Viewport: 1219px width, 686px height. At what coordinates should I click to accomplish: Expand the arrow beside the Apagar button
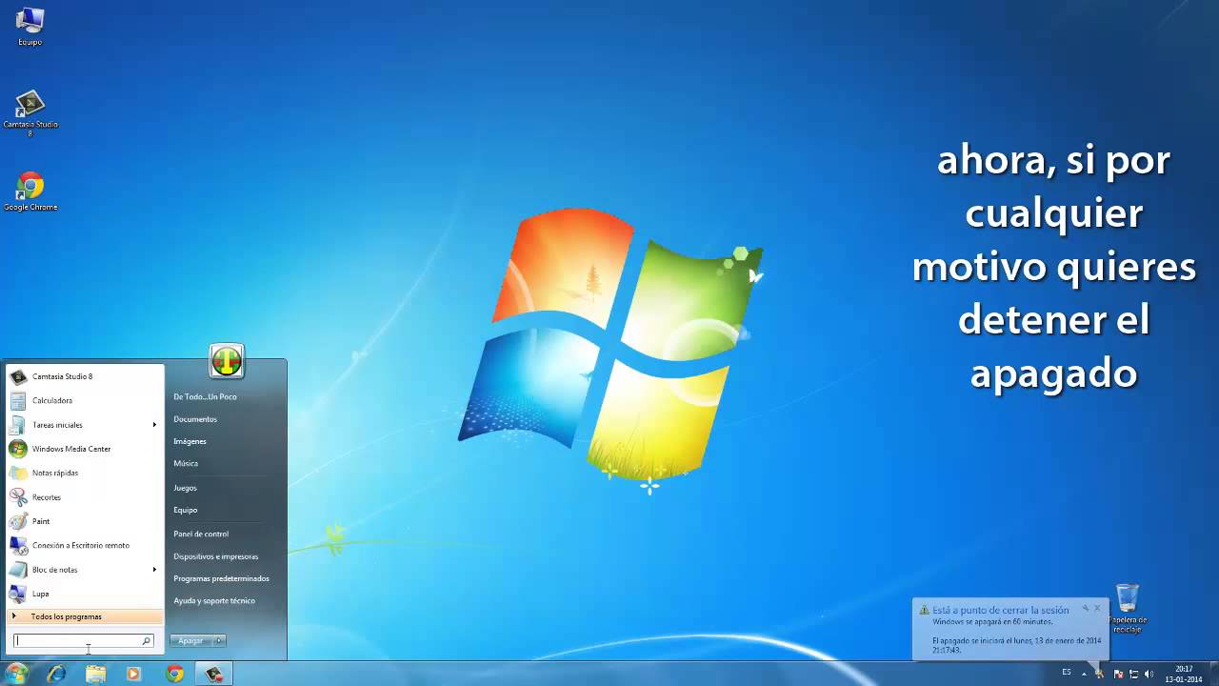tap(219, 641)
